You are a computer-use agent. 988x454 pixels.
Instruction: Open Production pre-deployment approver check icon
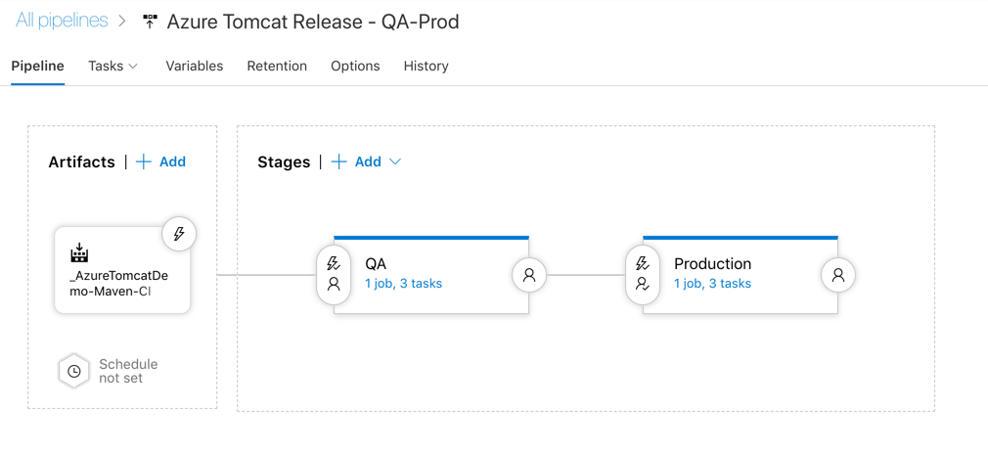click(x=642, y=285)
